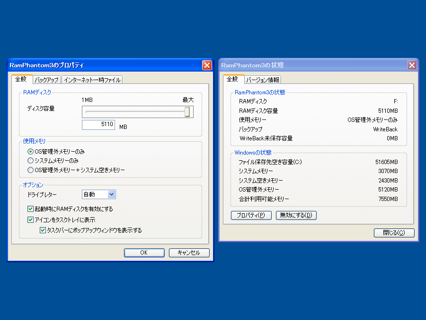Screen dimensions: 426x320
Task: Click the 1MB label above slider
Action: (87, 100)
